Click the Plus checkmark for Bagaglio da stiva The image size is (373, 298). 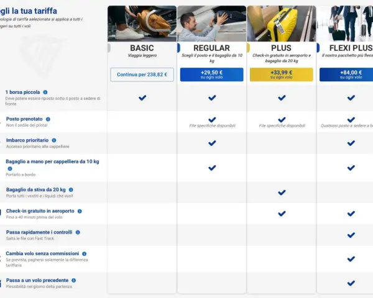click(x=282, y=192)
